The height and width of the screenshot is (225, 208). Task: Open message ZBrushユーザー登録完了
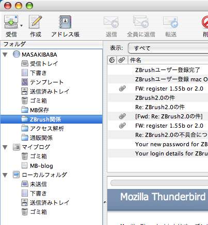[168, 70]
